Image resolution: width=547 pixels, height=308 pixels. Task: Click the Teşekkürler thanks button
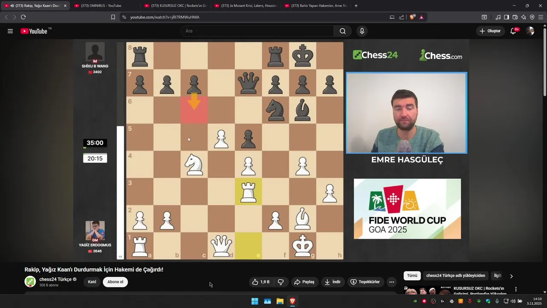(x=365, y=282)
